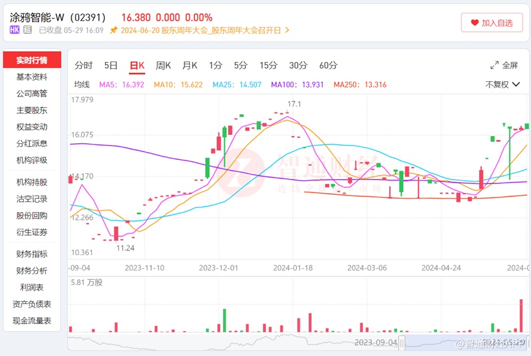The image size is (531, 356).
Task: Open 权益变动 in the sidebar
Action: coord(32,127)
